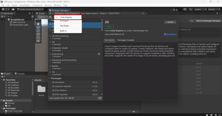Screen dimensions: 222x116
Task: Open the Filters dropdown
Action: tap(103, 13)
